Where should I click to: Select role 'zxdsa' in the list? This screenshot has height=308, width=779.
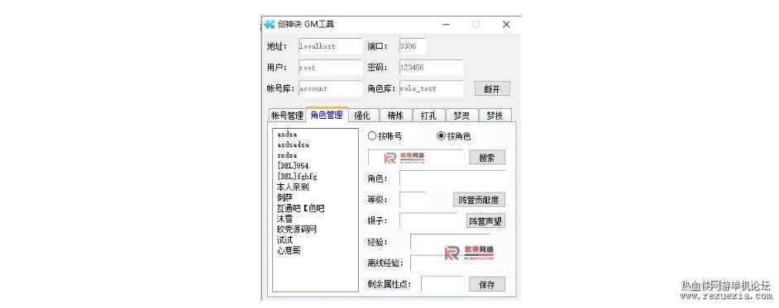pos(287,155)
